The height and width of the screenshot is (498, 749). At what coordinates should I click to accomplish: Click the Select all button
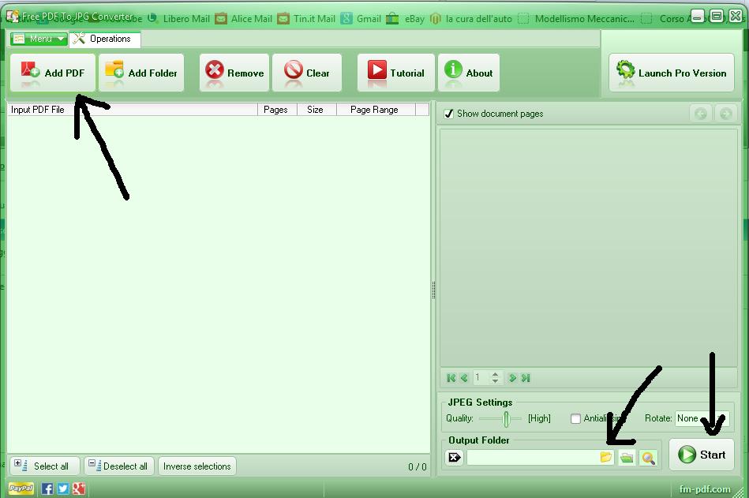44,466
